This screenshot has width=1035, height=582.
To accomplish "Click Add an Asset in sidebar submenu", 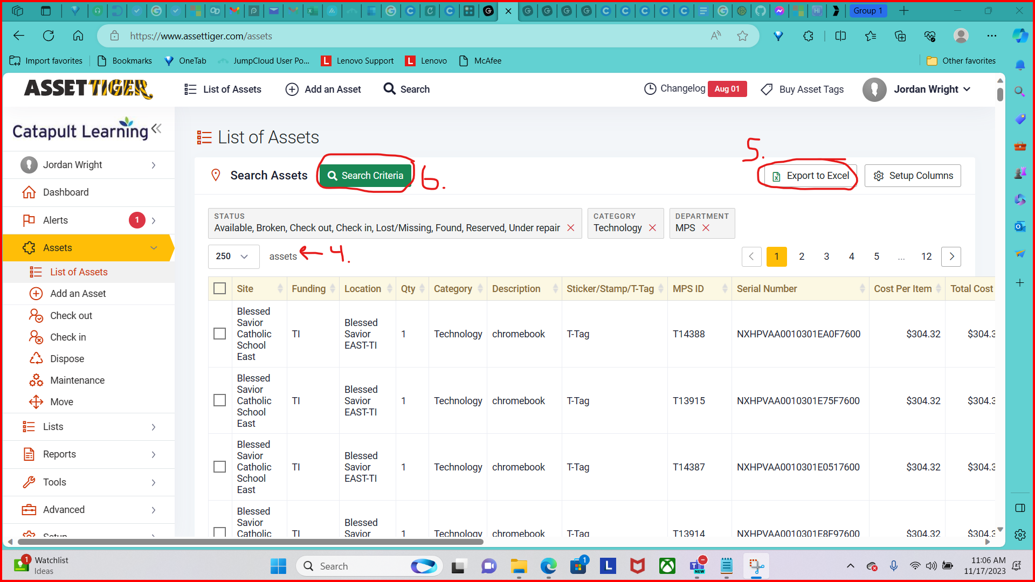I will tap(78, 293).
